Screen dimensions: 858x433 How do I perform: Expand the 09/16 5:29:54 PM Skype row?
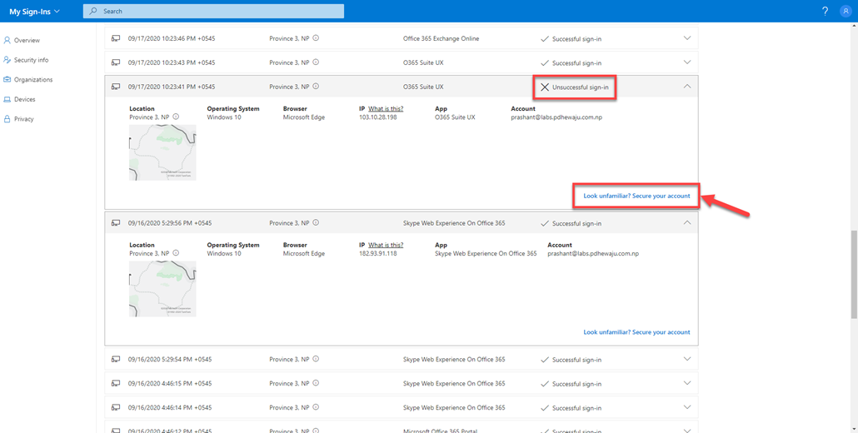pos(688,359)
